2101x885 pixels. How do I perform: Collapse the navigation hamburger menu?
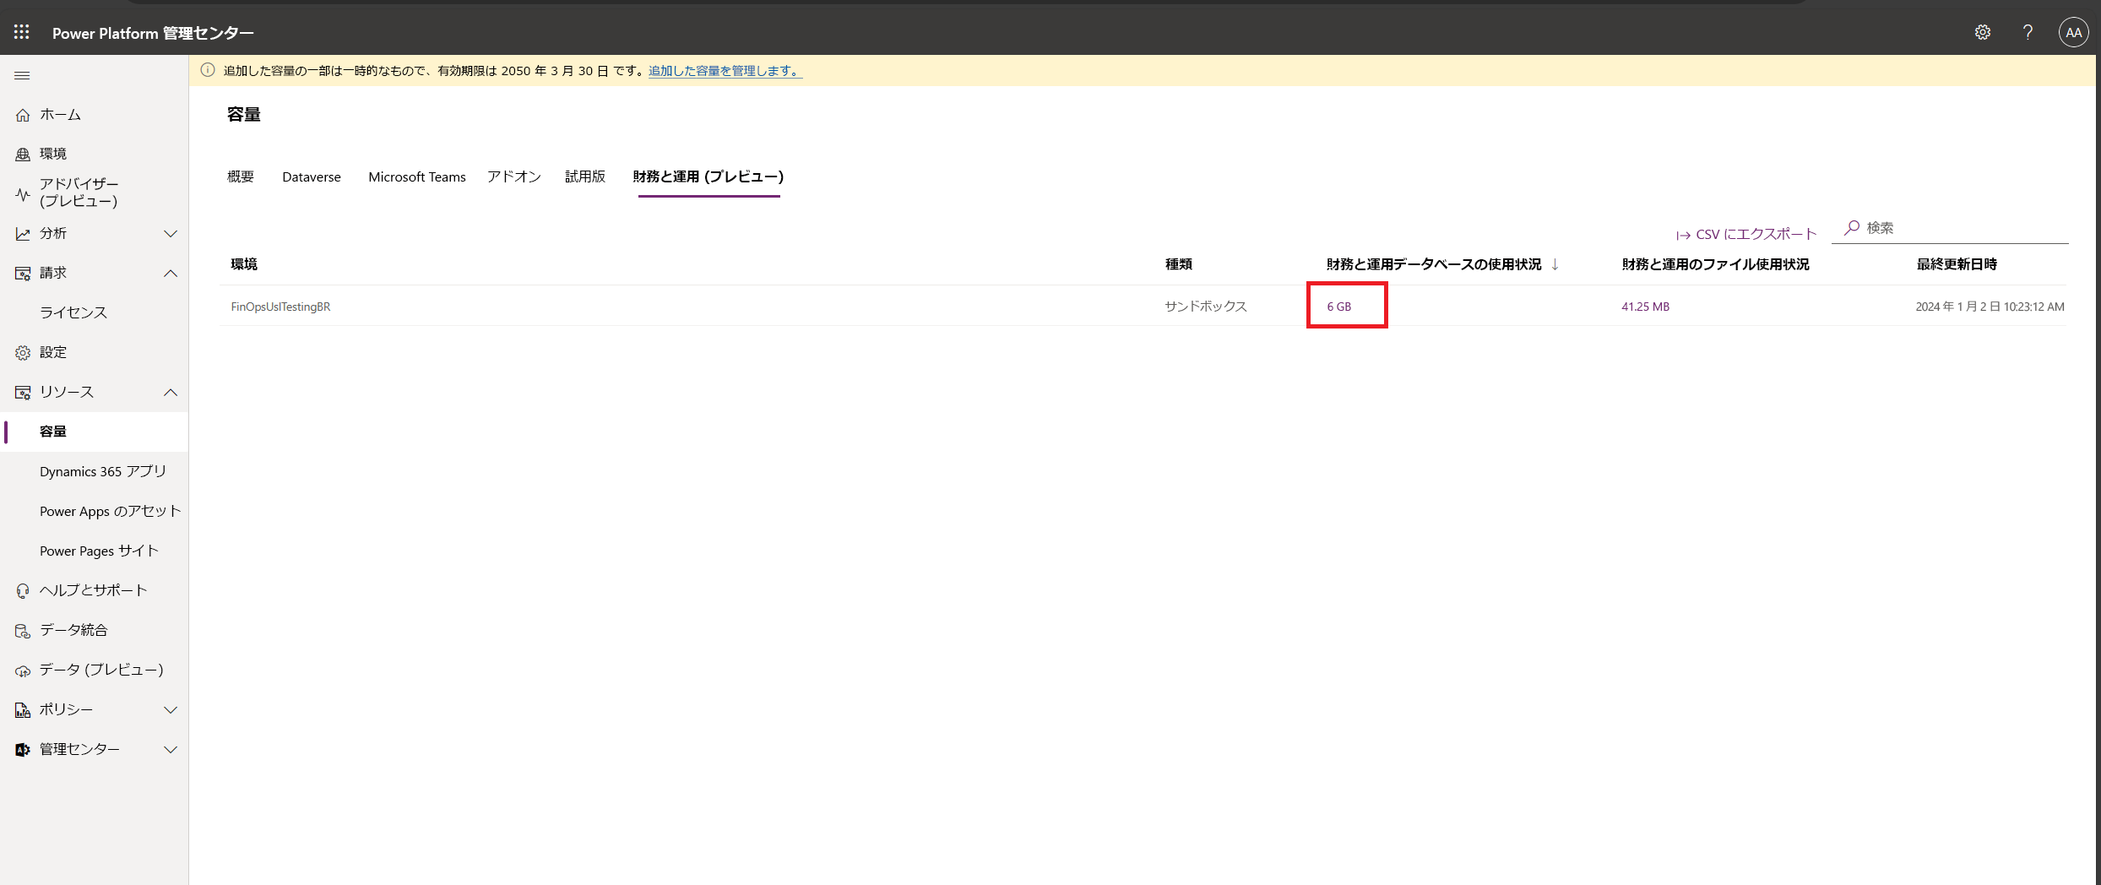(22, 75)
